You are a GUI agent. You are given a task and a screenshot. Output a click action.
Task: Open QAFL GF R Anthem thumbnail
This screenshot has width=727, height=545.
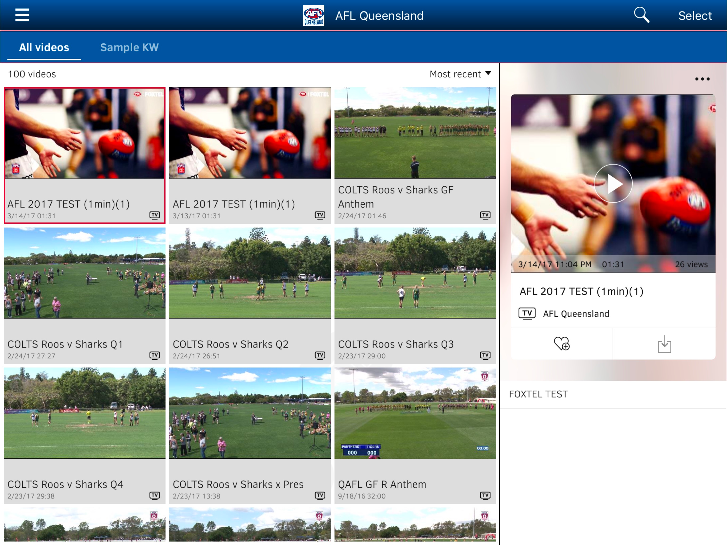click(415, 413)
